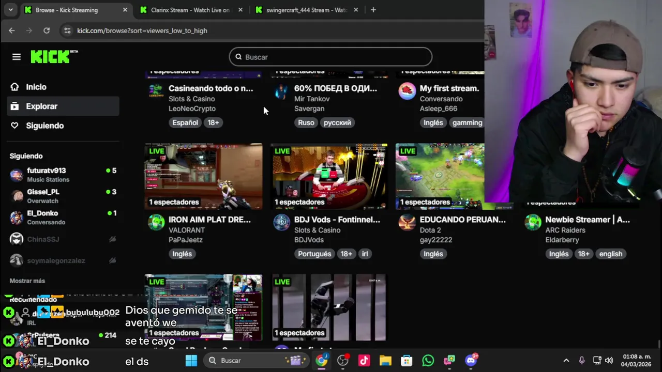Image resolution: width=662 pixels, height=372 pixels.
Task: Open followed channel El_Donko in Siguiendo list
Action: pos(63,218)
